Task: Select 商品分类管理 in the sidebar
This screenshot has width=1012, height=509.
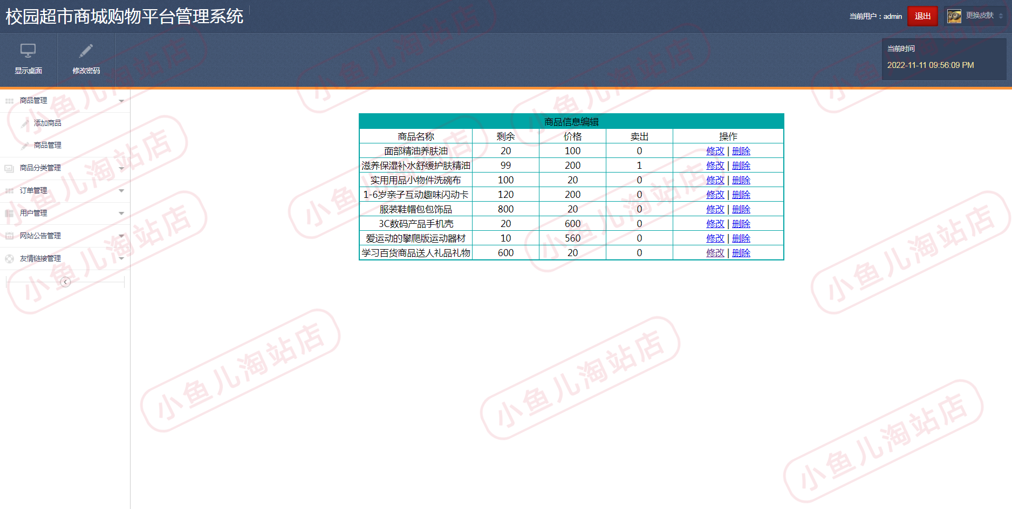Action: click(x=40, y=168)
